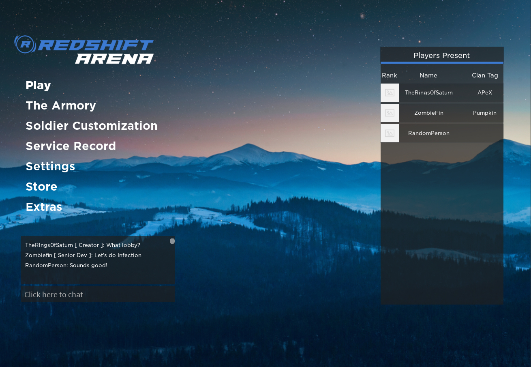The width and height of the screenshot is (531, 367).
Task: Select TheRingsOfSaturn in the player list
Action: [x=428, y=92]
